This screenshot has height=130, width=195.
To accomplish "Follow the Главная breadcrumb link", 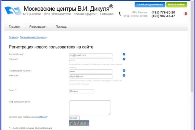I will [13, 37].
